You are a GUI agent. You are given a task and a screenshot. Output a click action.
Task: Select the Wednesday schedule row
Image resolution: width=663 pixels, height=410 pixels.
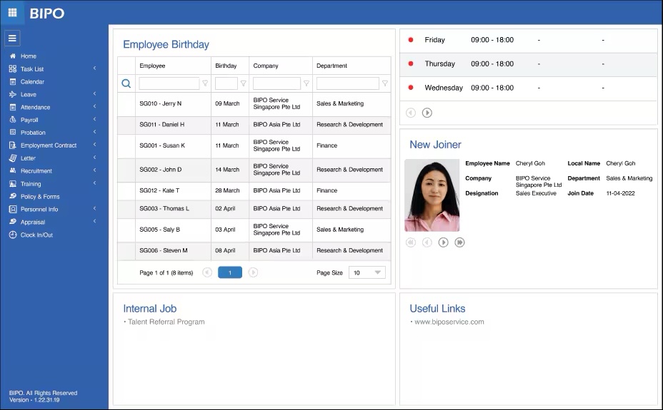pos(529,88)
